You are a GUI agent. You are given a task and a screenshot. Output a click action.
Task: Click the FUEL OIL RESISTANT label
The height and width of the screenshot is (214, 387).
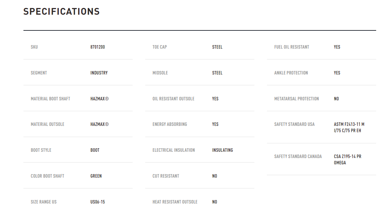tap(291, 47)
